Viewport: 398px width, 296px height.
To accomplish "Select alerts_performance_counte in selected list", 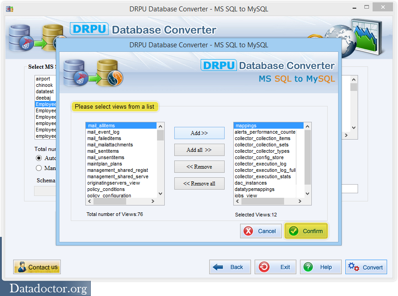I will click(x=265, y=132).
